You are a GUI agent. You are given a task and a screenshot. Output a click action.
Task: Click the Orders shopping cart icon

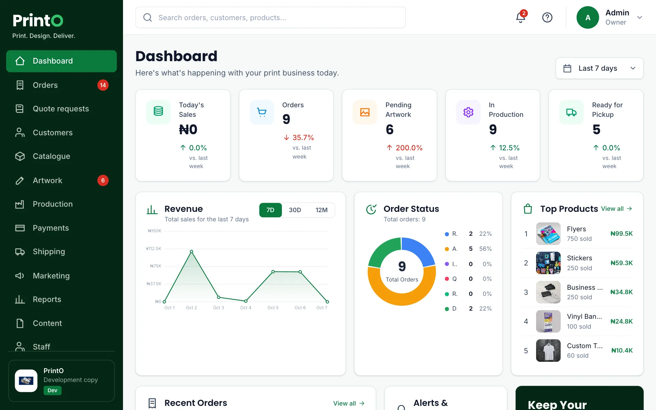pos(262,112)
